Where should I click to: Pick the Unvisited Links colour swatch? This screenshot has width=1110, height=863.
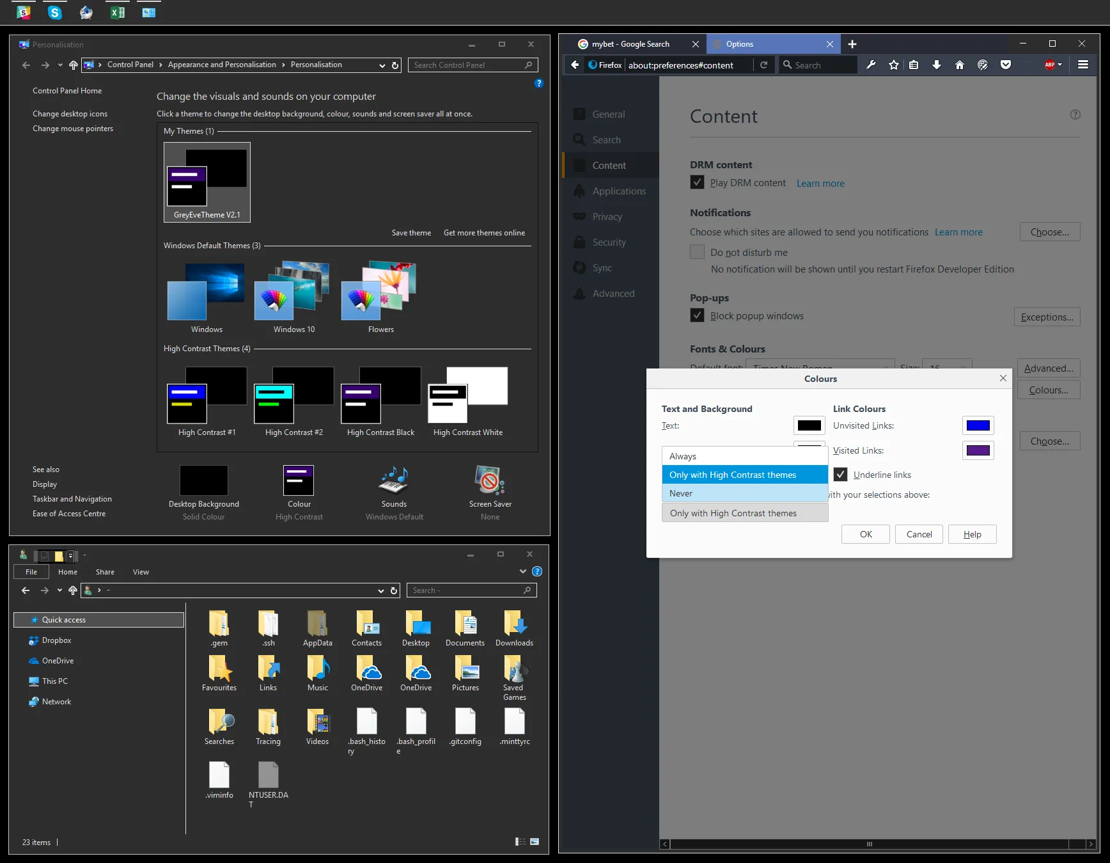point(978,425)
